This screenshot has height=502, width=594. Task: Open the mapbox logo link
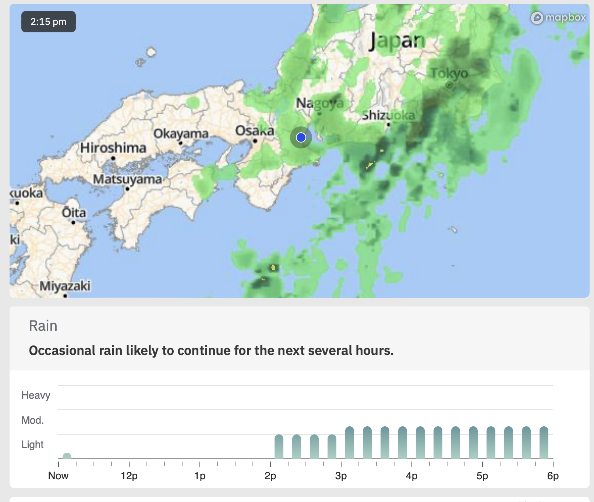point(558,17)
